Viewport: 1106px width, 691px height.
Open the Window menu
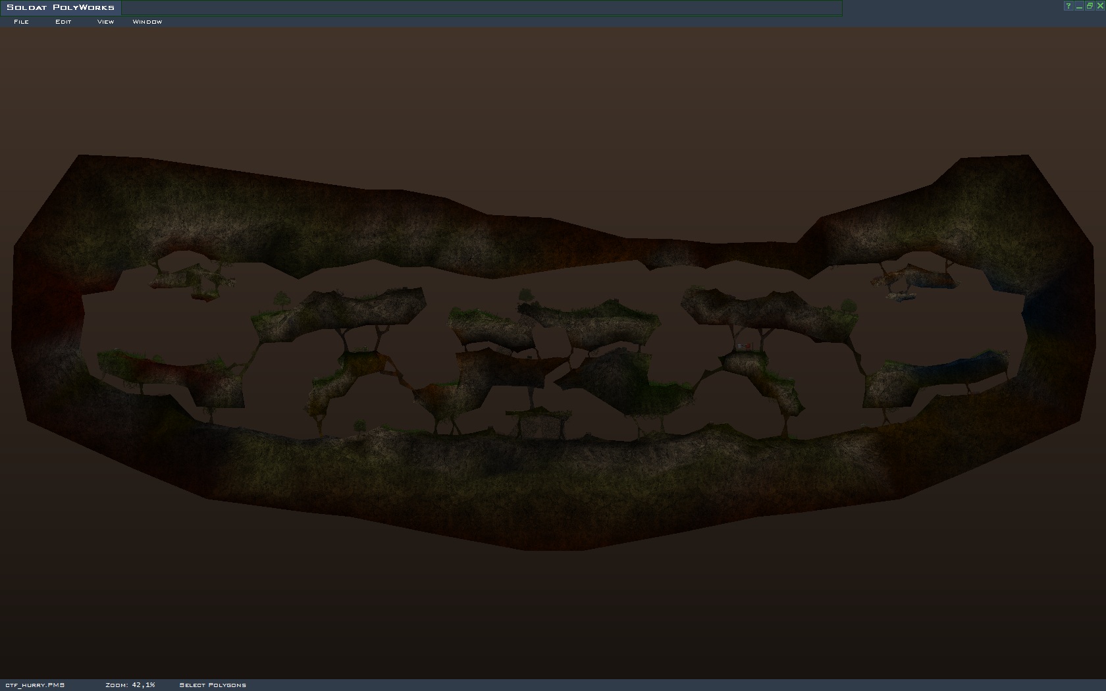pyautogui.click(x=147, y=22)
